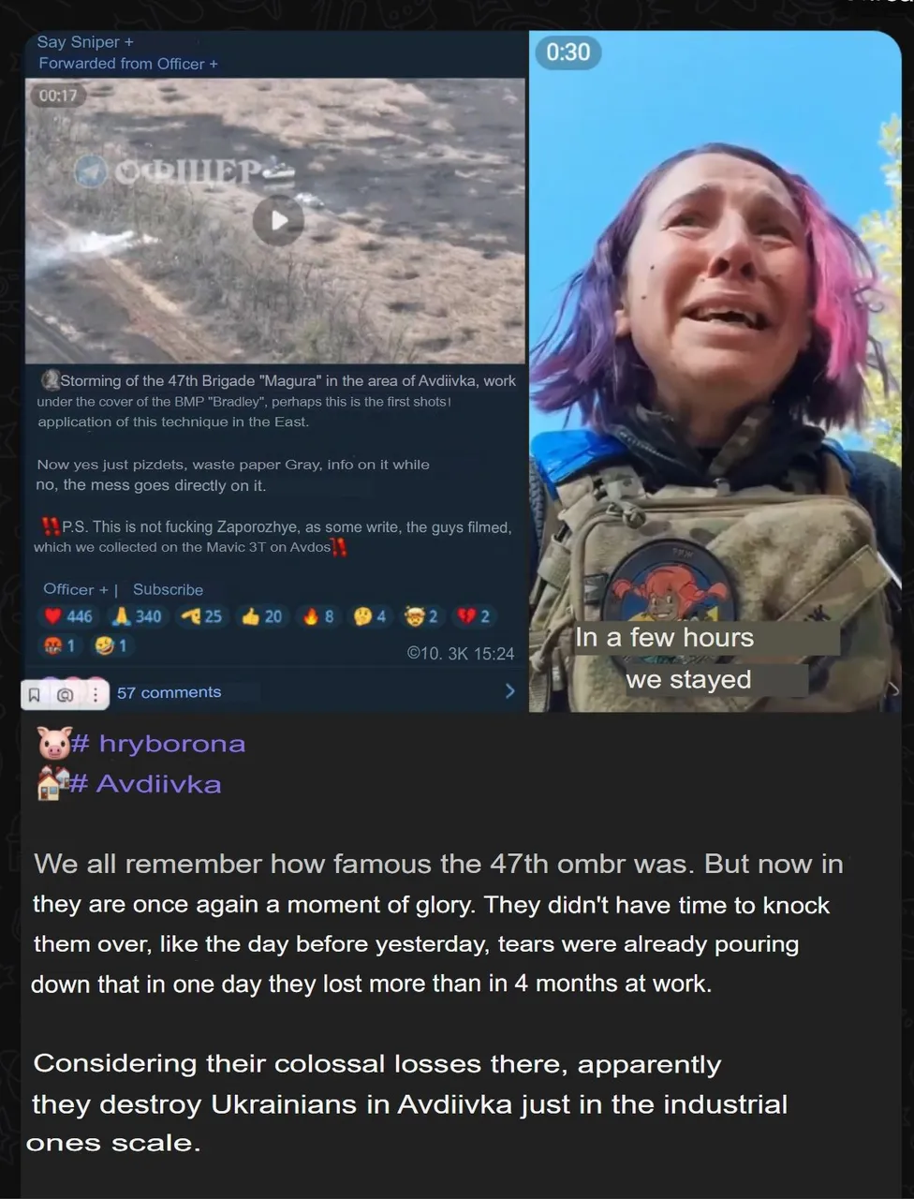
Task: Click the fire reaction 8
Action: pos(318,616)
